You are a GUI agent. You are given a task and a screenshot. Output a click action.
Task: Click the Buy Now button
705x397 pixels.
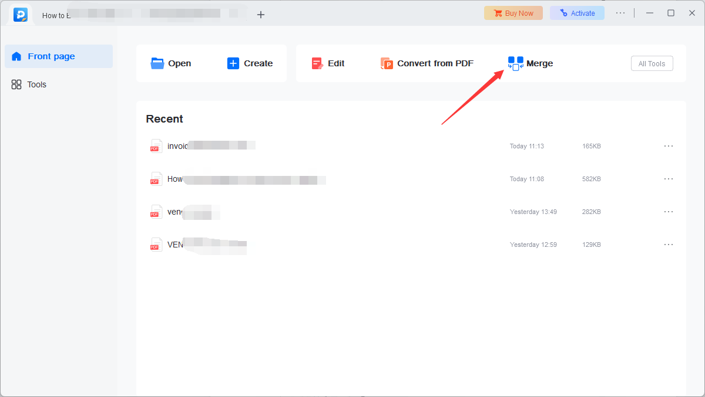[x=513, y=13]
